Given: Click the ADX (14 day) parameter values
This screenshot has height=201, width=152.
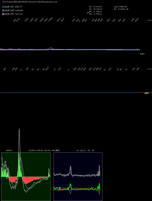Looking at the screenshot, I should (85, 150).
